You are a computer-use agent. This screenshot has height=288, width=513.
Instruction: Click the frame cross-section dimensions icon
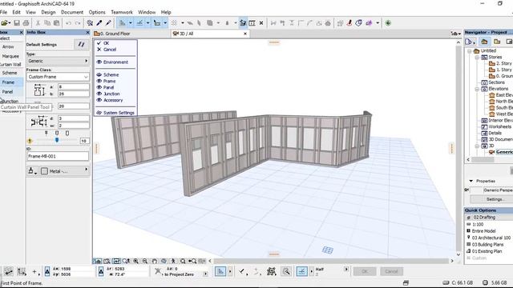39,90
